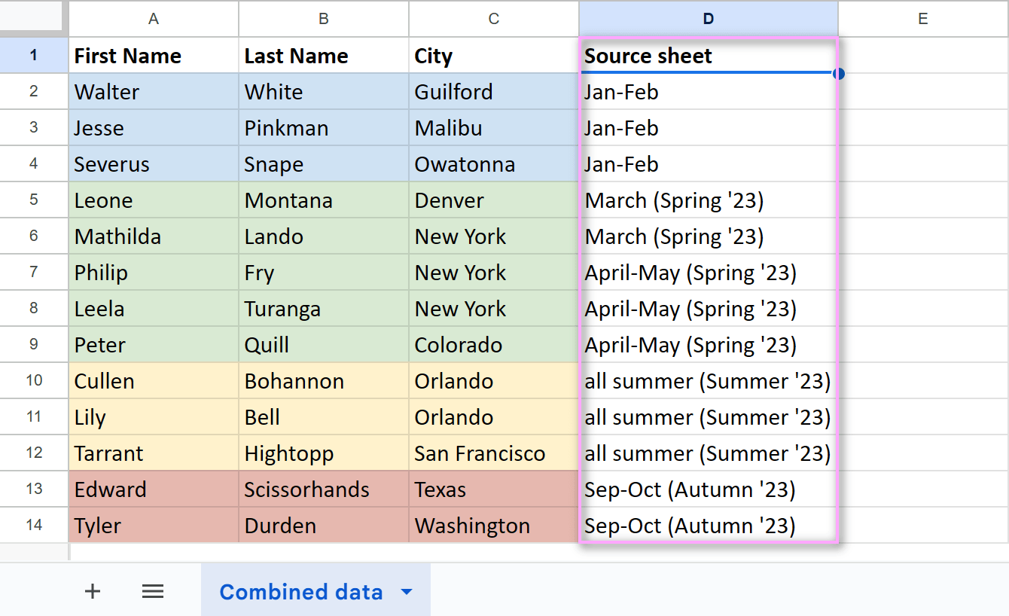Select cell containing Texas

point(494,489)
